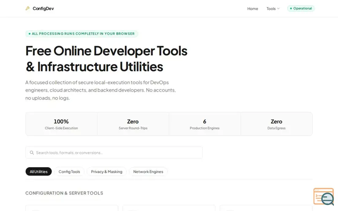
Task: Click the Operational status badge
Action: coord(301,8)
